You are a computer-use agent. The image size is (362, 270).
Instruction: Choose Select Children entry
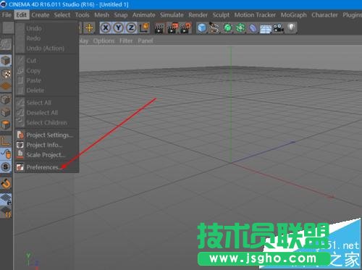pyautogui.click(x=47, y=122)
